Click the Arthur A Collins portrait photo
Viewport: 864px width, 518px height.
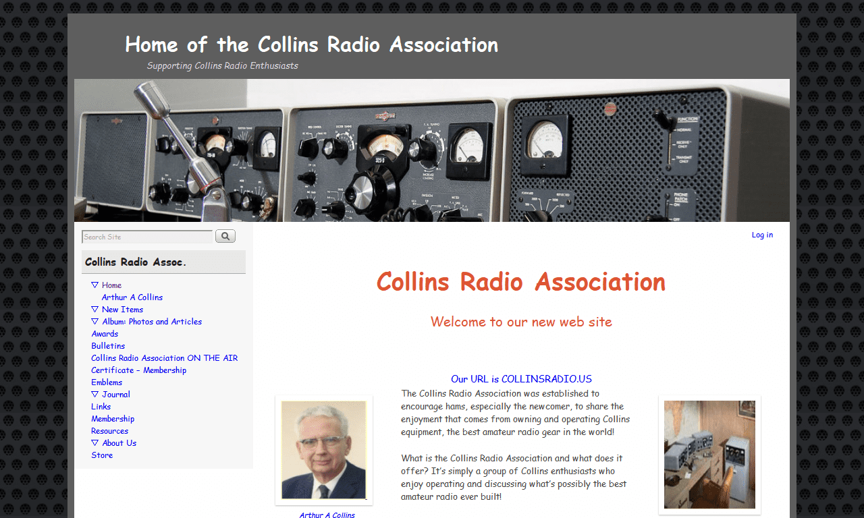(323, 450)
